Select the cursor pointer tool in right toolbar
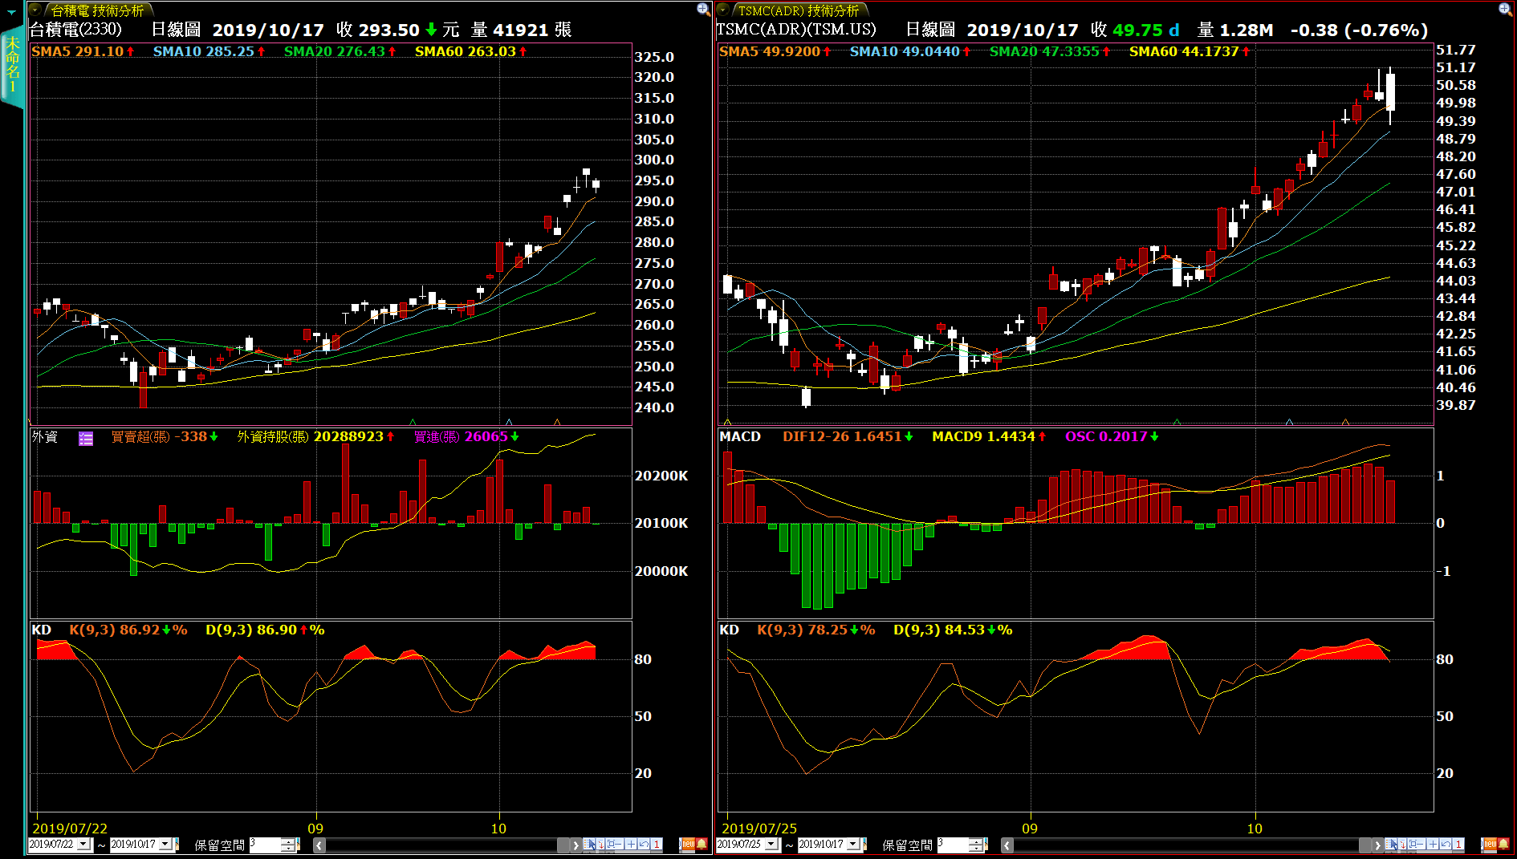Viewport: 1517px width, 859px height. point(1393,844)
